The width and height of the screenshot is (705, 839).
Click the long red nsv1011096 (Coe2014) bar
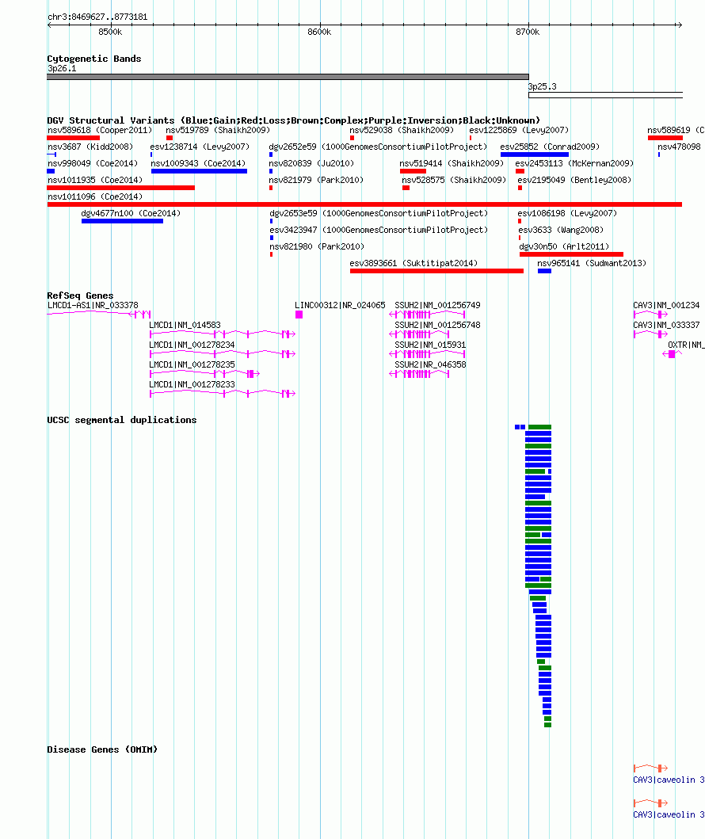(365, 204)
